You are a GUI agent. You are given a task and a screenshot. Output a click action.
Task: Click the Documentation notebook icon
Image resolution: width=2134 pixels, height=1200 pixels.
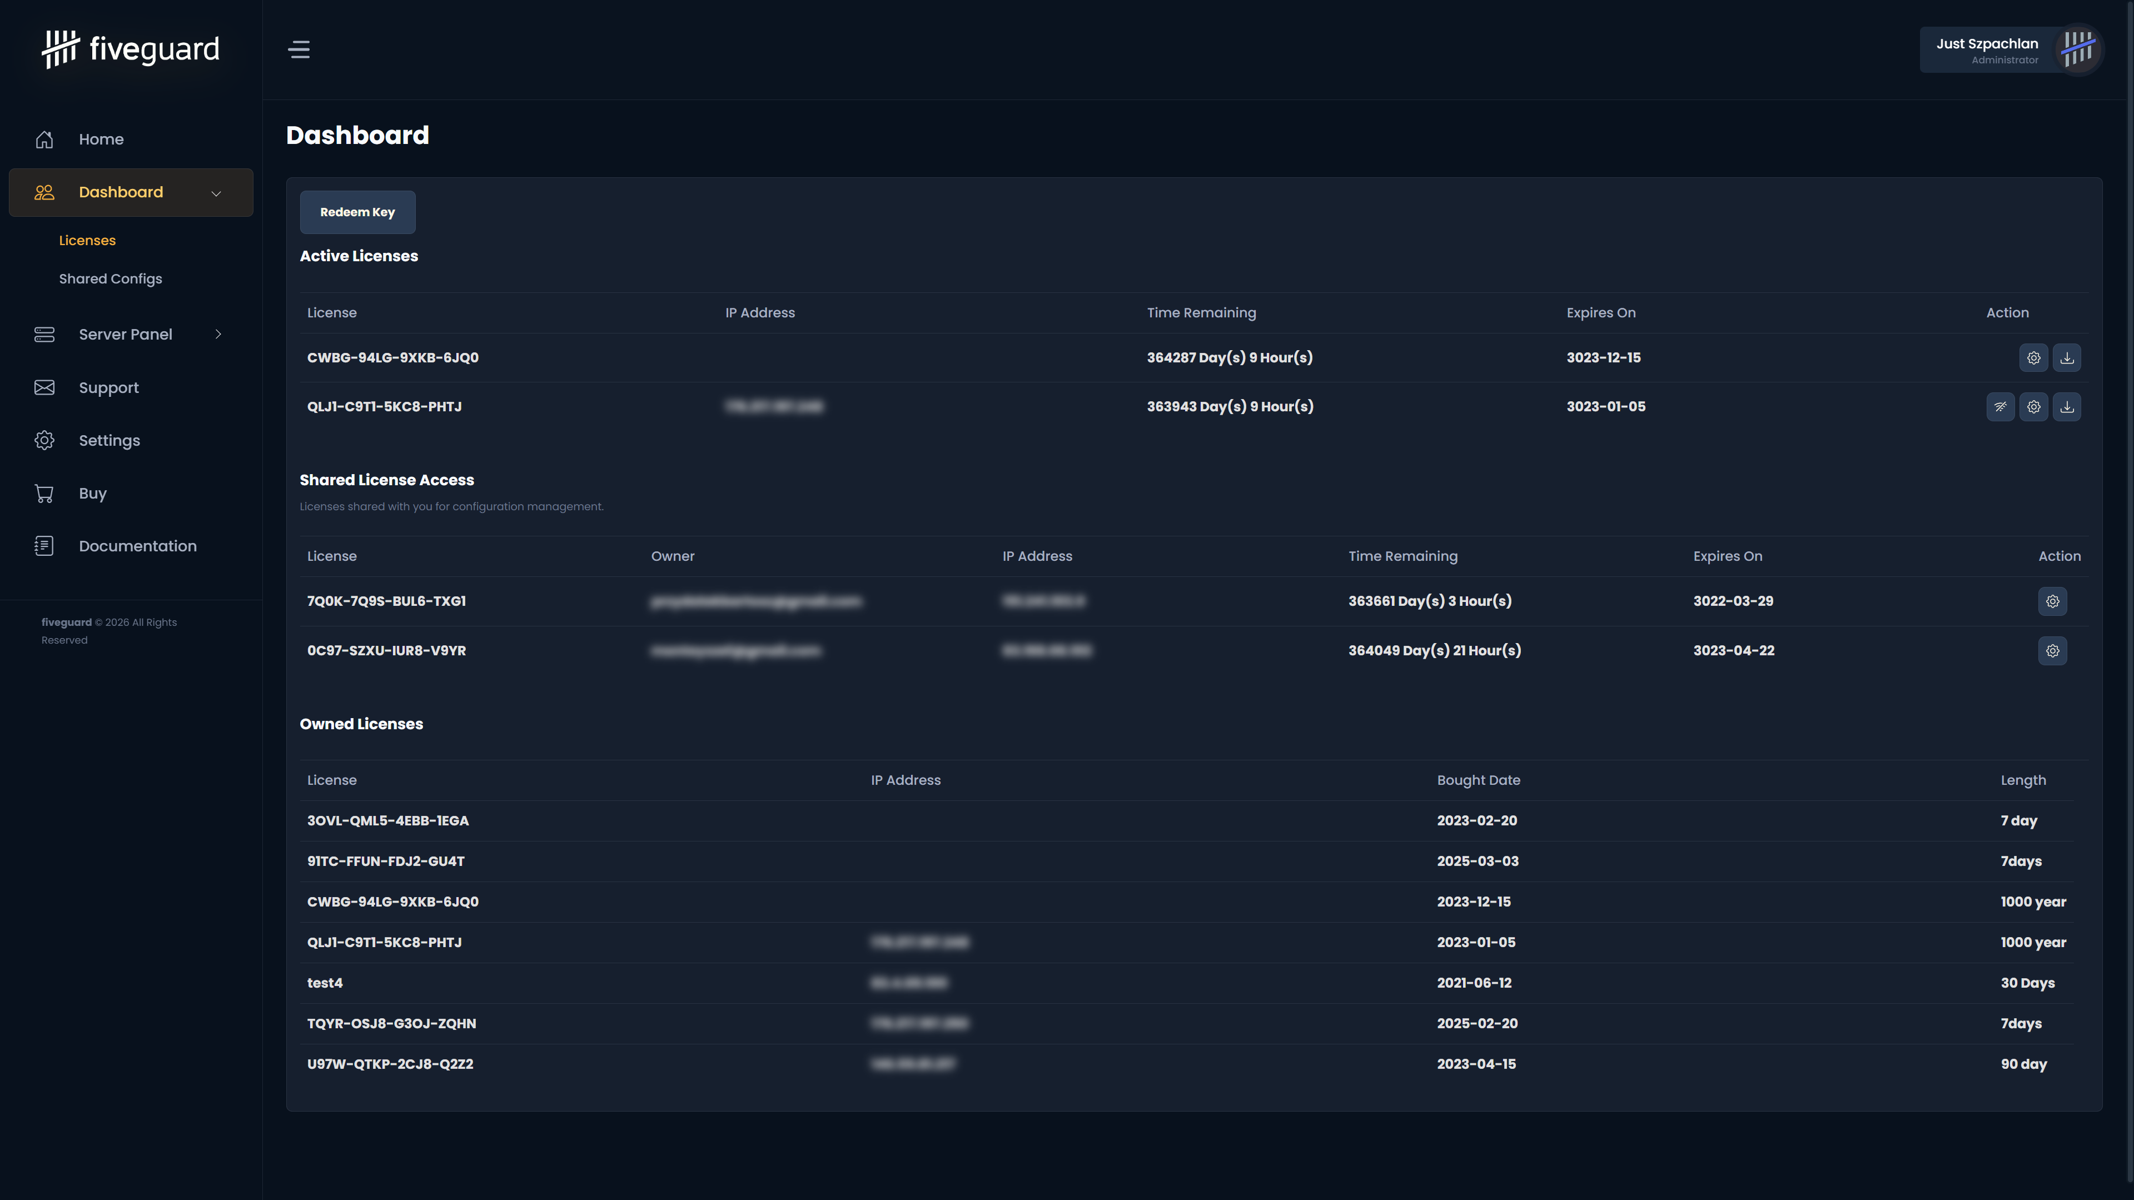[x=44, y=546]
